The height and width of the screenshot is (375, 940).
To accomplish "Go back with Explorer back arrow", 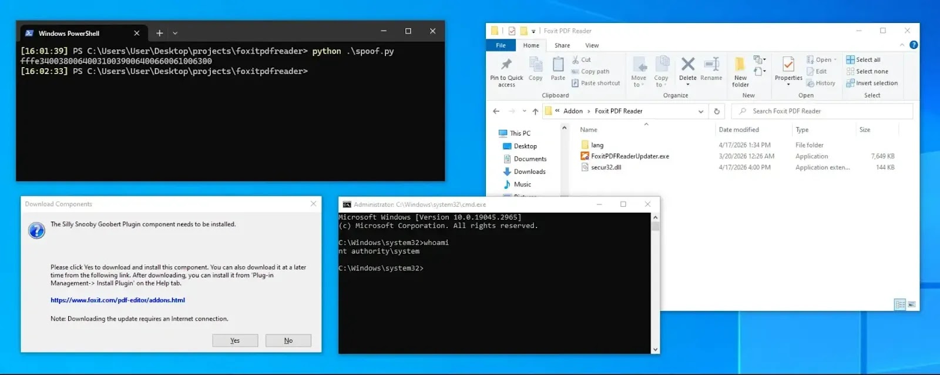I will (x=496, y=111).
